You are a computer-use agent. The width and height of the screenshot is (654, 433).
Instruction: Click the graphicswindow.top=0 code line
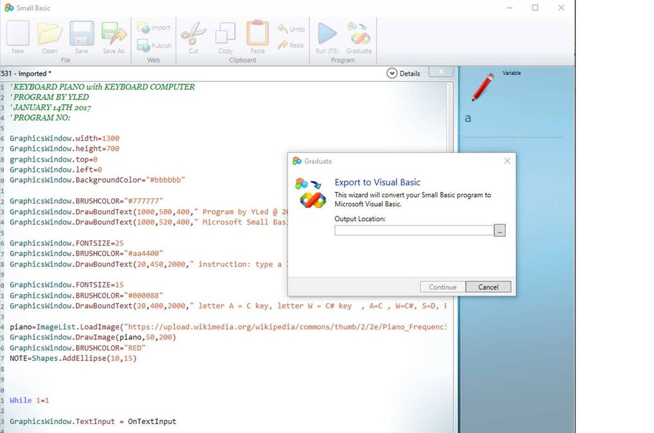coord(53,159)
